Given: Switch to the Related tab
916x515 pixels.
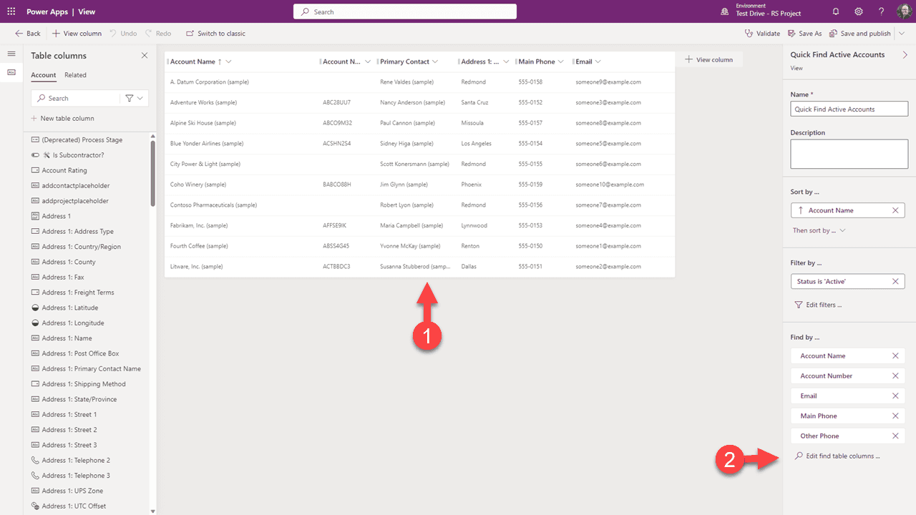Looking at the screenshot, I should point(75,75).
